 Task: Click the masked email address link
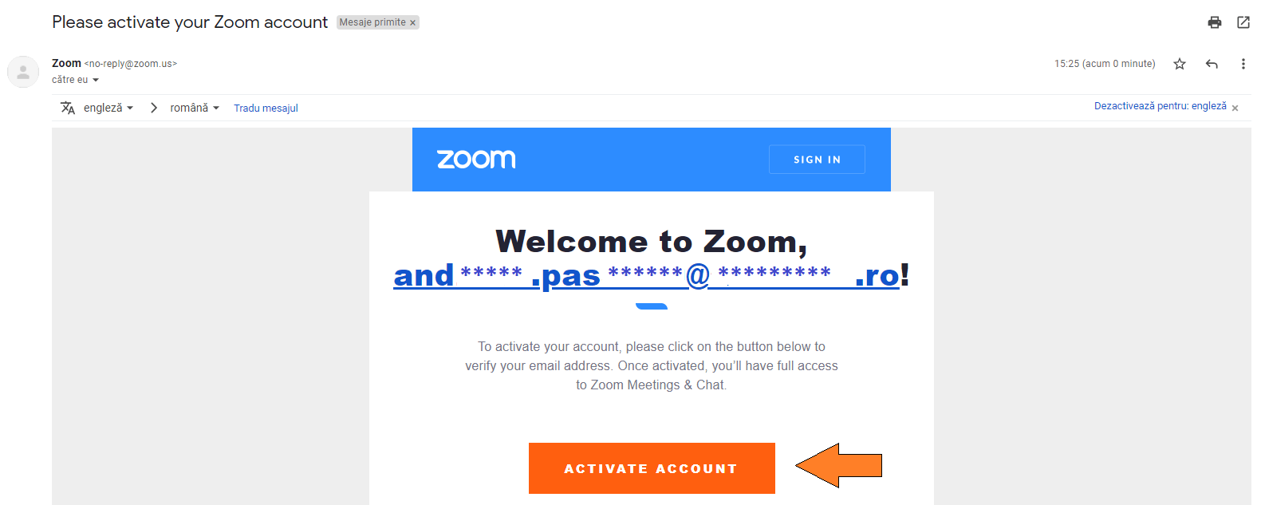point(646,275)
